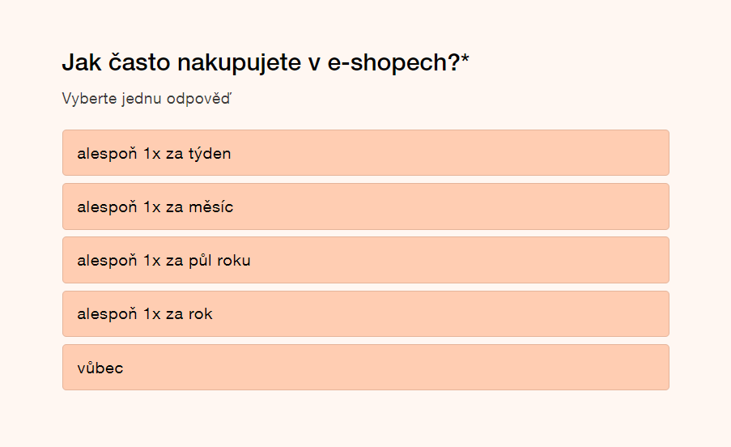The height and width of the screenshot is (447, 731).
Task: Choose the 'vůbec' answer
Action: click(365, 368)
